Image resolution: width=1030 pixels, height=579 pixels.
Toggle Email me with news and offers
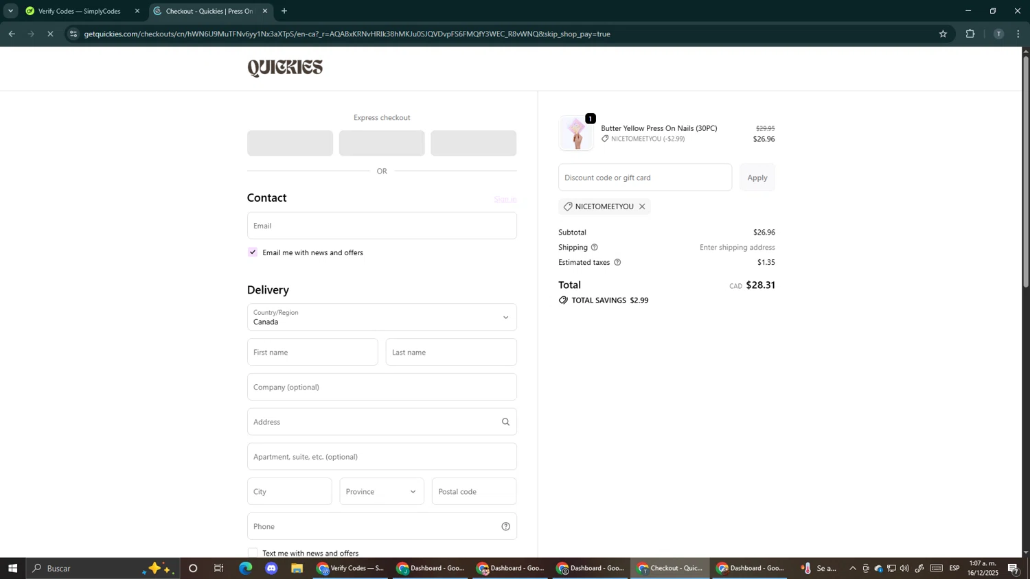(x=253, y=252)
